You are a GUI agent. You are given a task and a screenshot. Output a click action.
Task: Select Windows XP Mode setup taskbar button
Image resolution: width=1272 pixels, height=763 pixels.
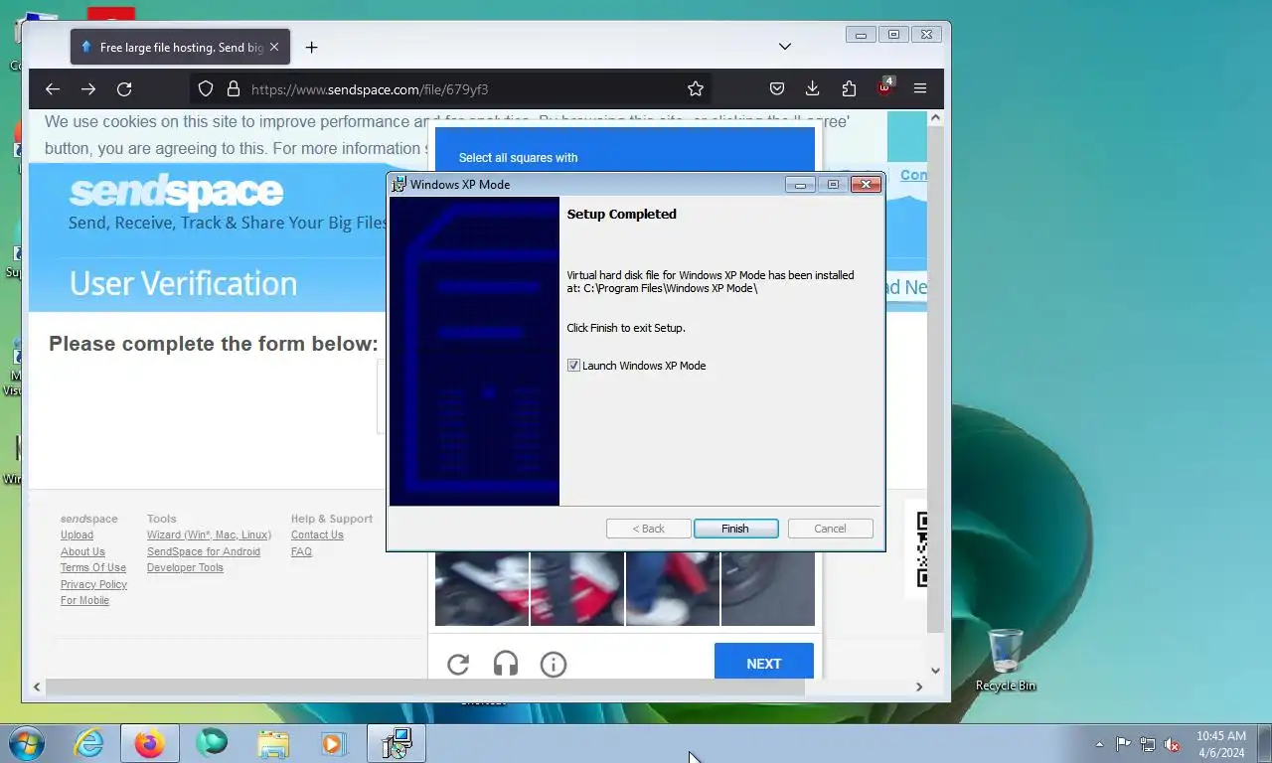(x=397, y=743)
